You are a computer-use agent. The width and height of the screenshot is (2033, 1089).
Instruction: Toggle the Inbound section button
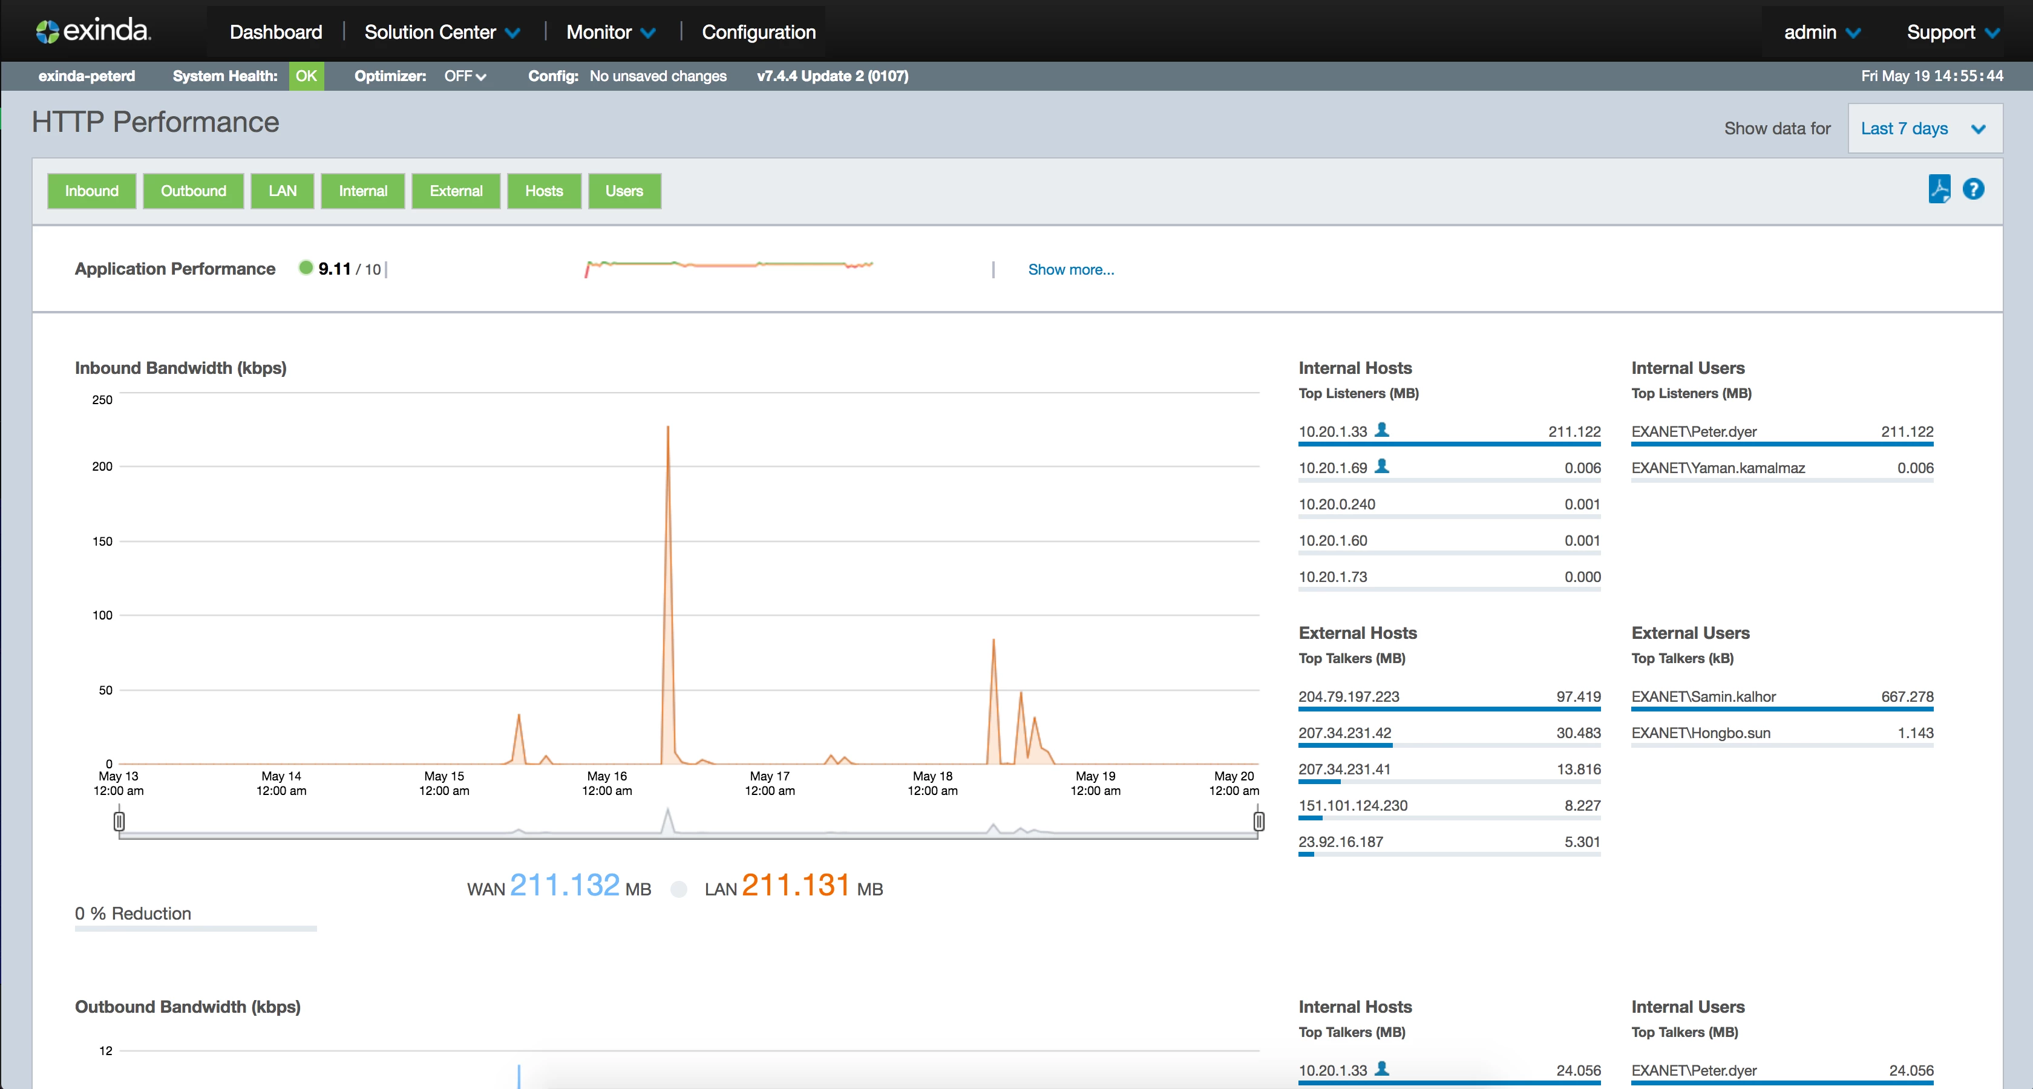(x=91, y=191)
